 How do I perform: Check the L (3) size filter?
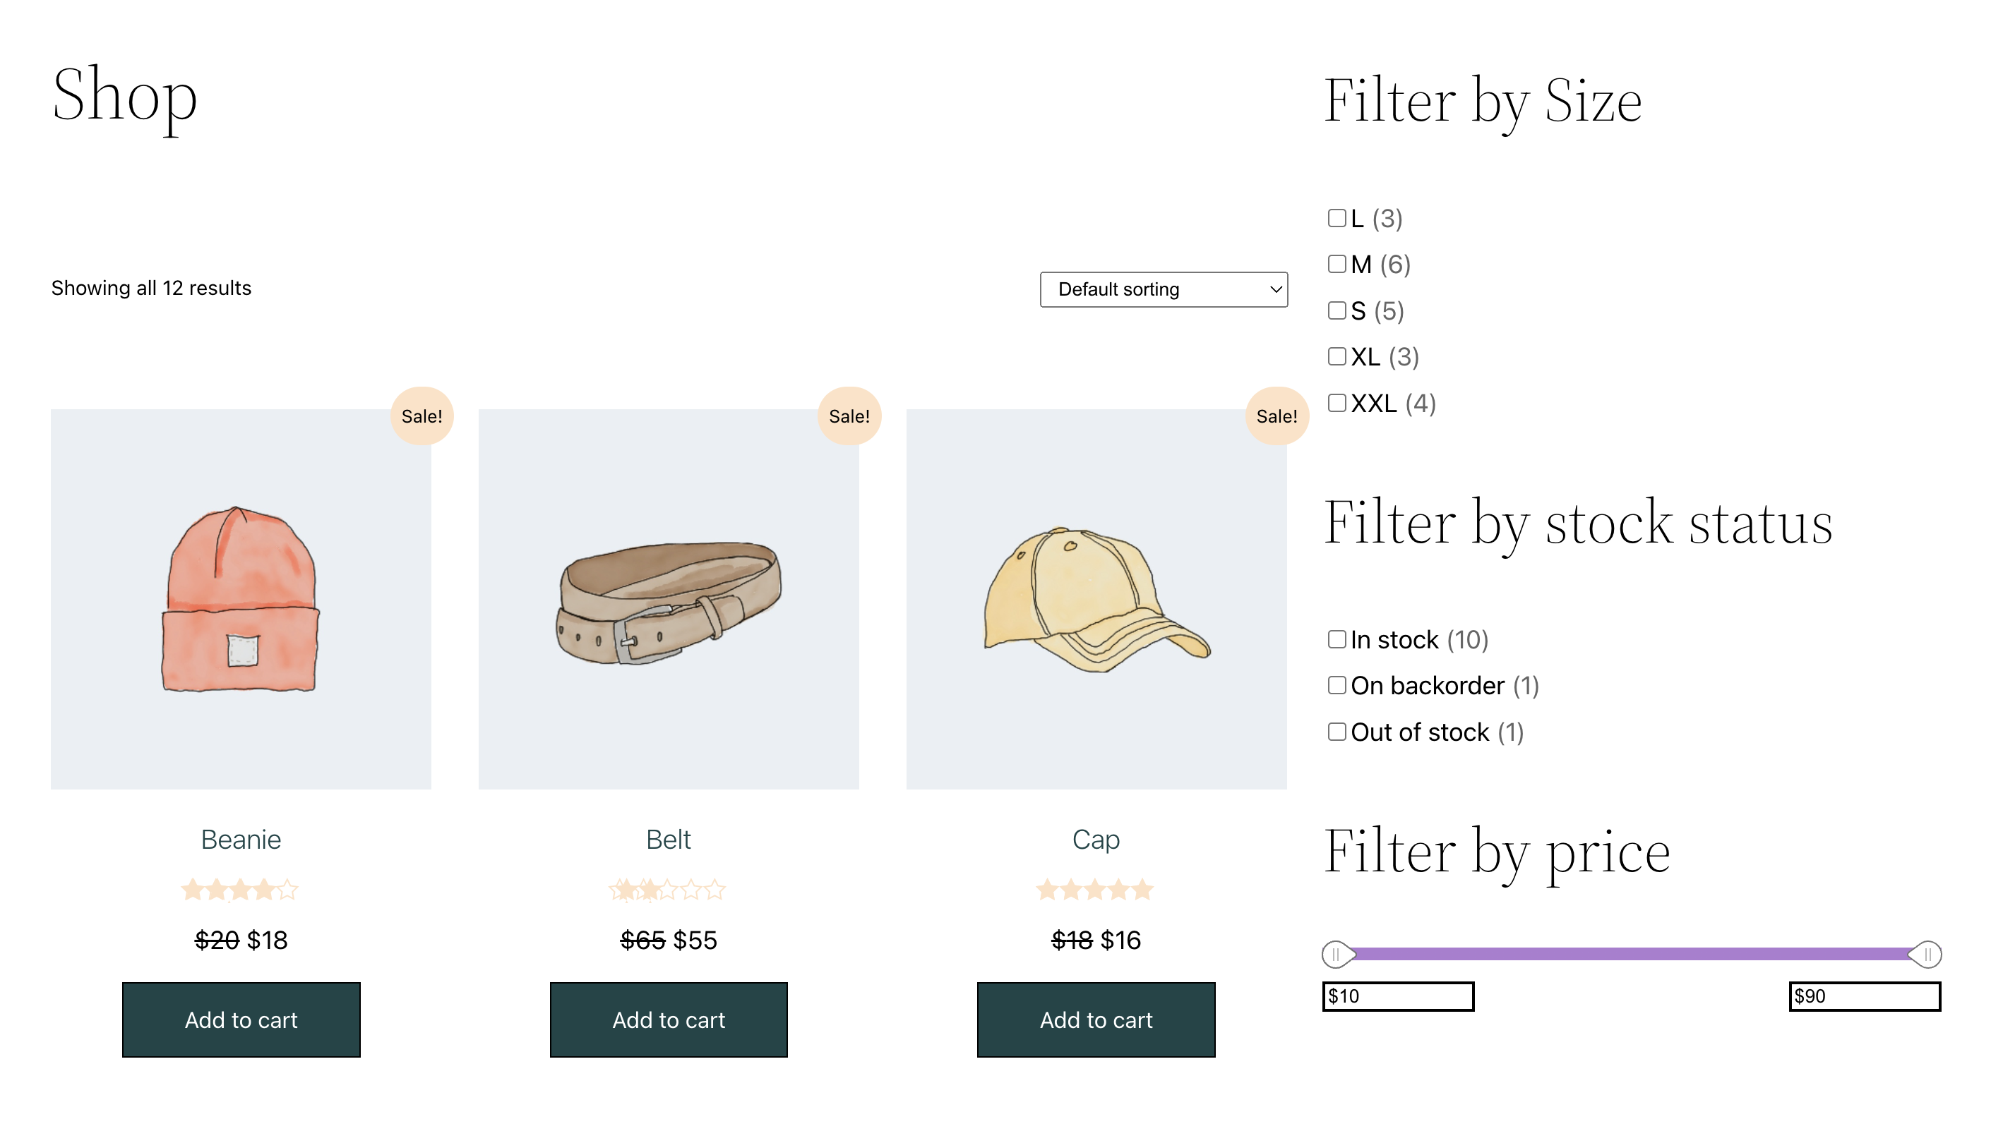1336,218
